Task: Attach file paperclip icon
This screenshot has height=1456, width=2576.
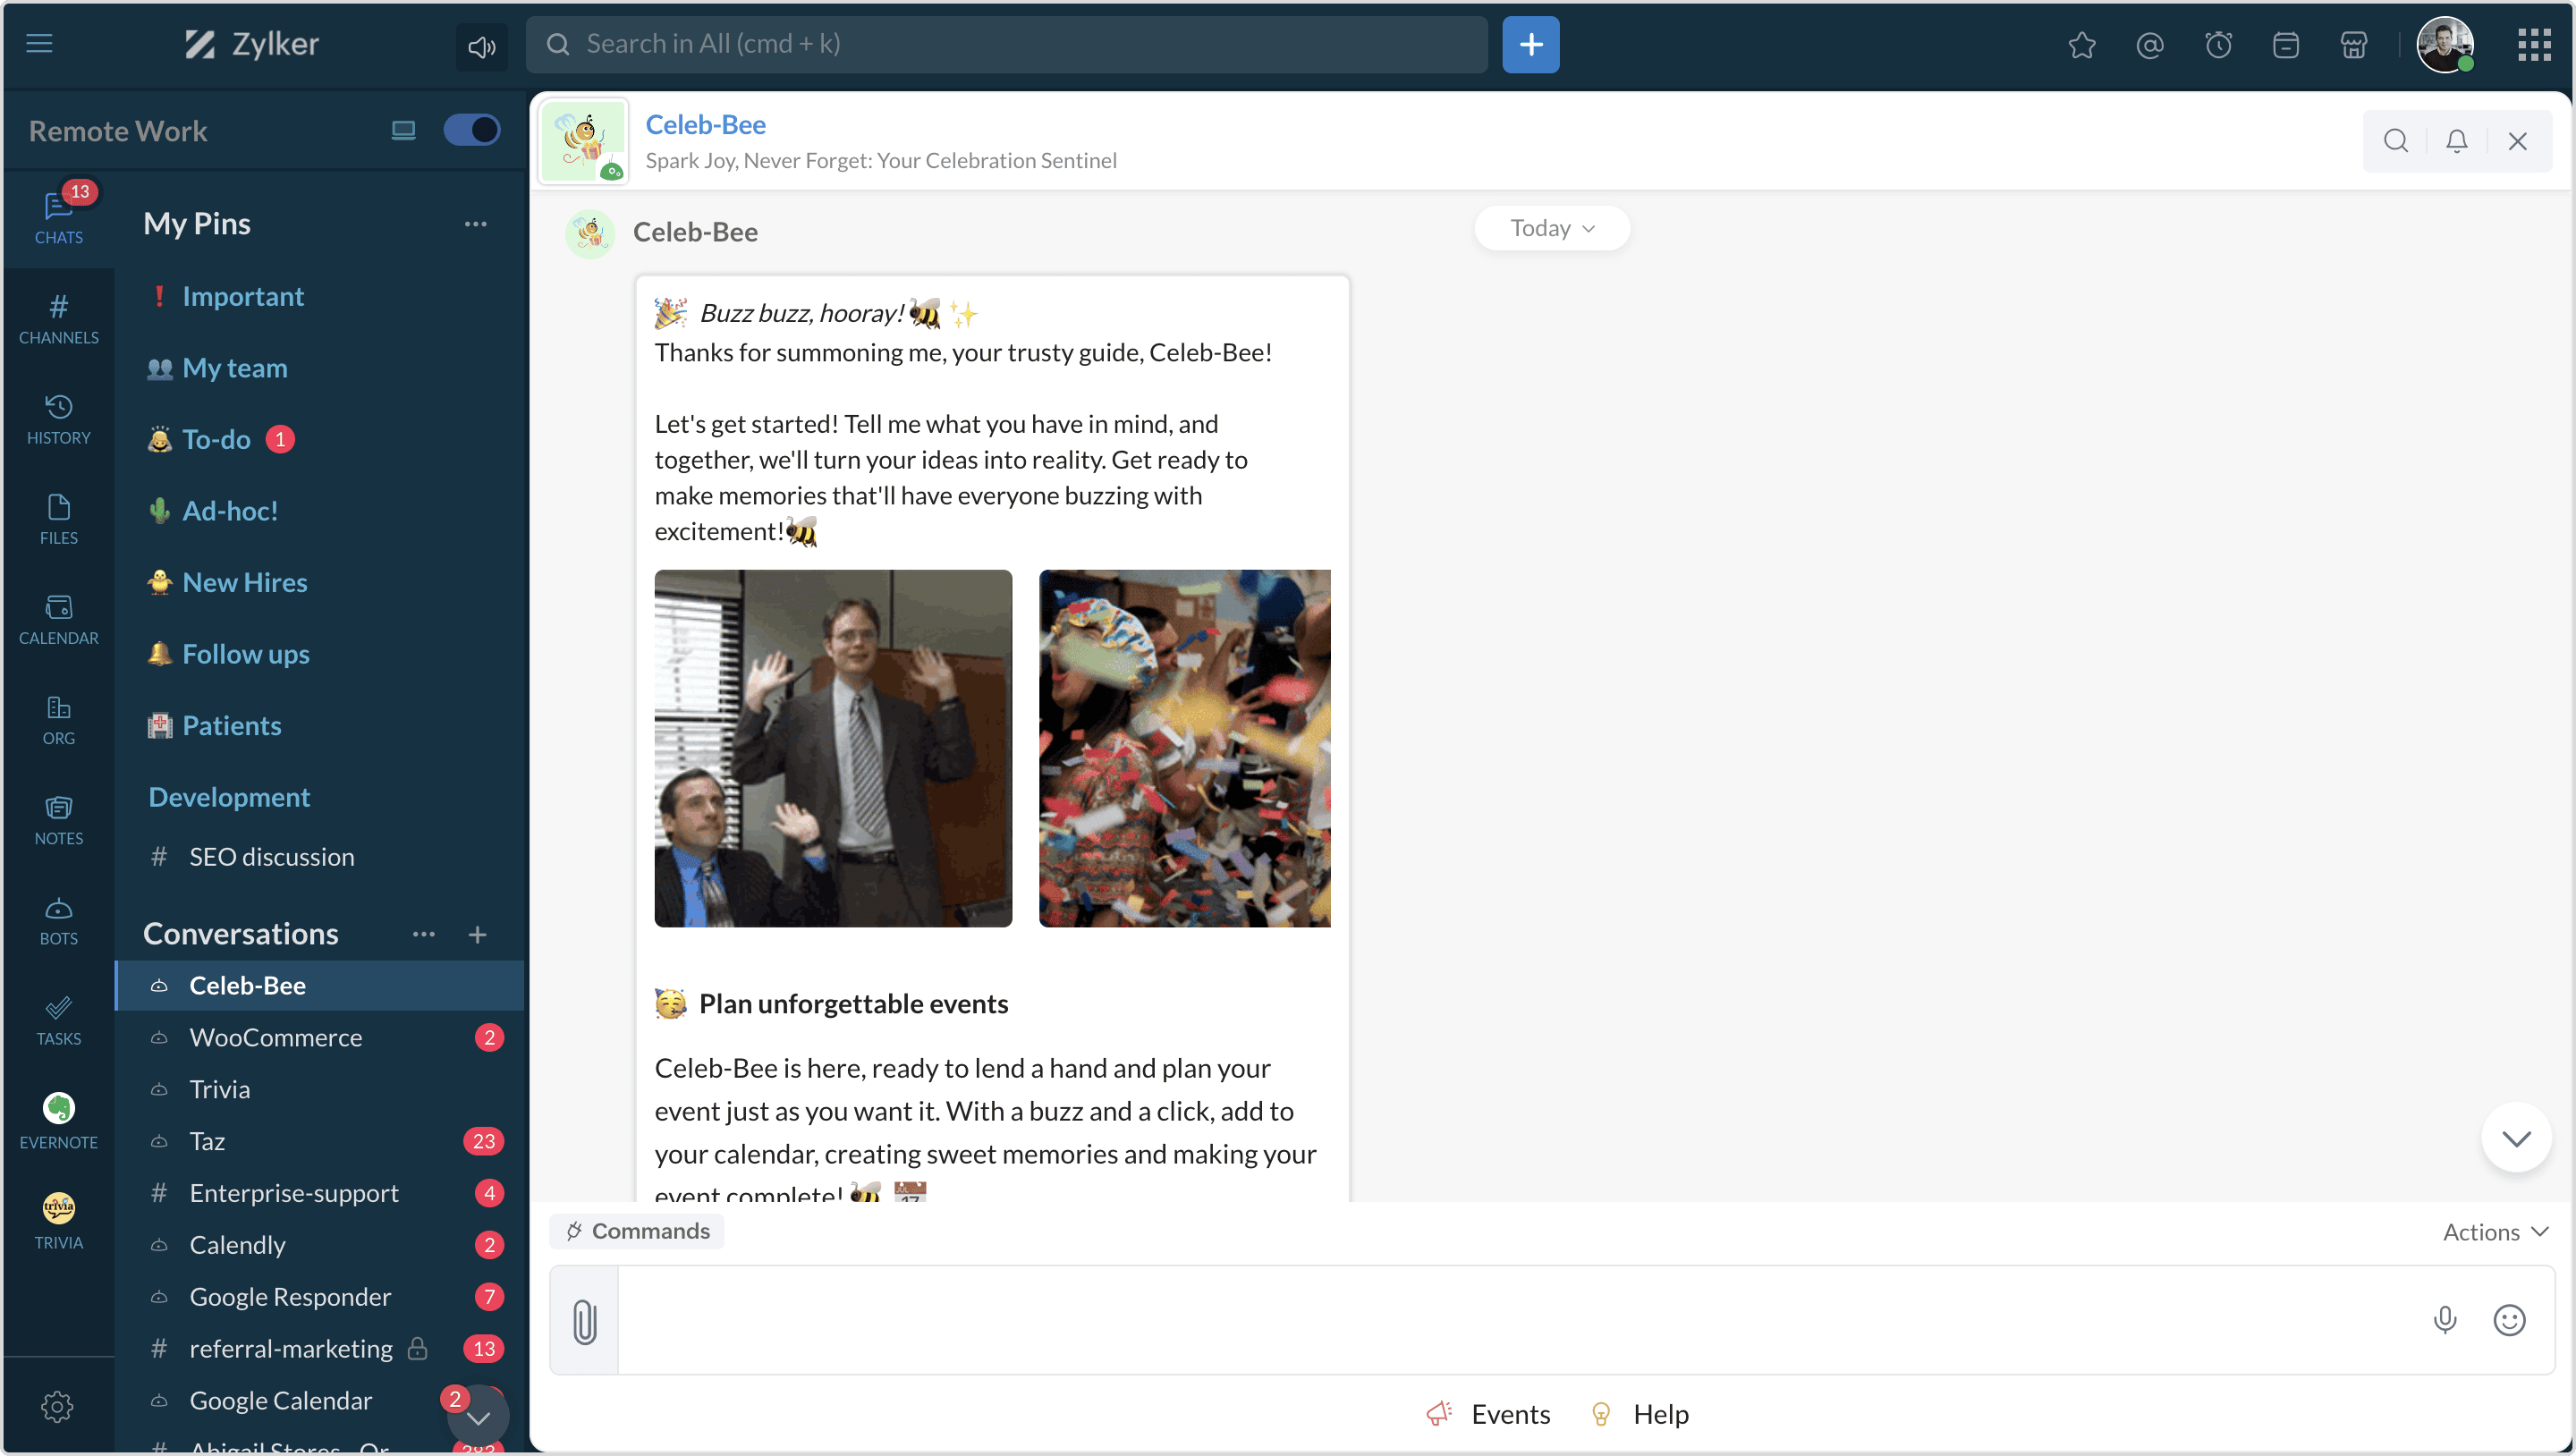Action: (584, 1321)
